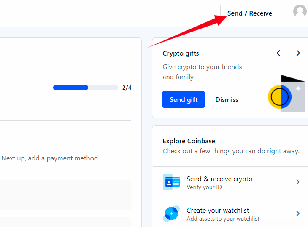Click Add assets to your watchlist text

pos(223,219)
